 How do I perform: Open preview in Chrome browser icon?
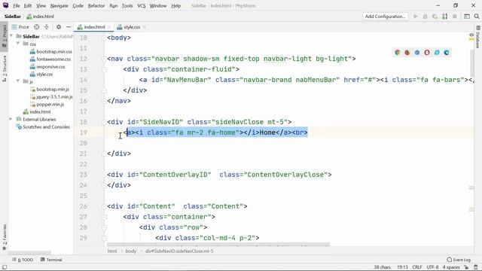pyautogui.click(x=398, y=53)
